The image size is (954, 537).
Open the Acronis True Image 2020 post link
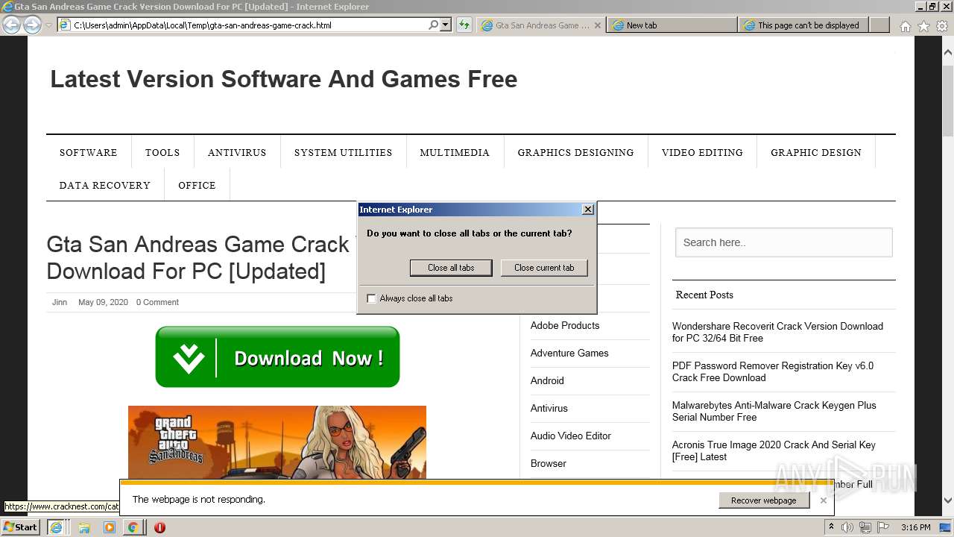(x=774, y=450)
